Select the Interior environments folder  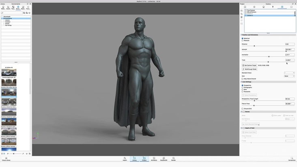coord(7,20)
